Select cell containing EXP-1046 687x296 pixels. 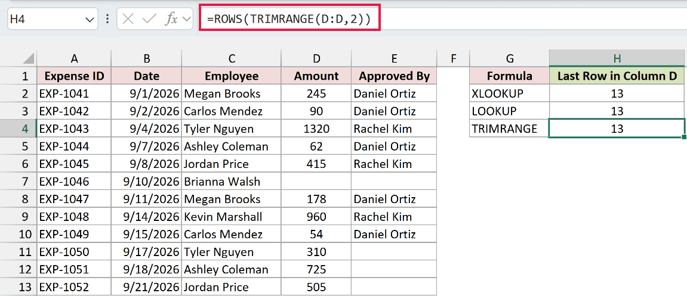point(74,182)
